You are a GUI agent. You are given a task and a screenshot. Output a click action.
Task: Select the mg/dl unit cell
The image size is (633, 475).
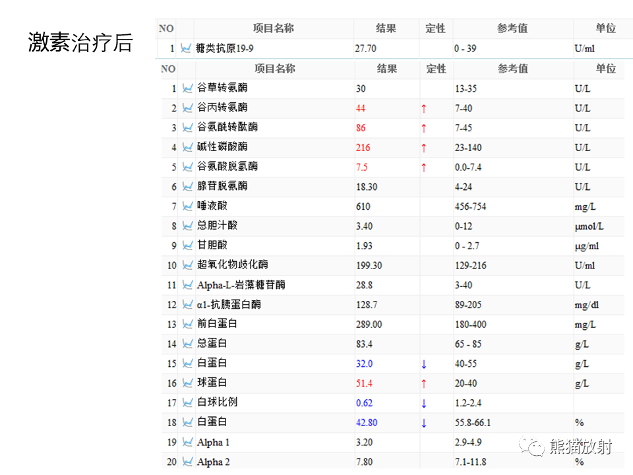pyautogui.click(x=587, y=305)
